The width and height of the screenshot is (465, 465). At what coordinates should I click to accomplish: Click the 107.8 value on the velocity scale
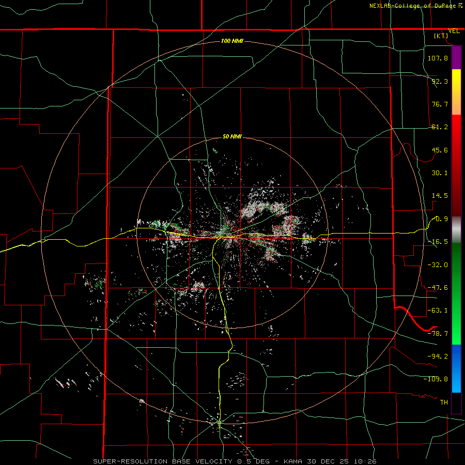438,58
